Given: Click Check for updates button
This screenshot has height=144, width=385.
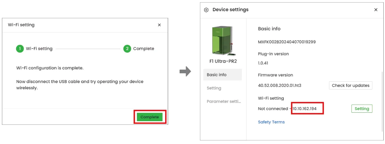Looking at the screenshot, I should [351, 85].
